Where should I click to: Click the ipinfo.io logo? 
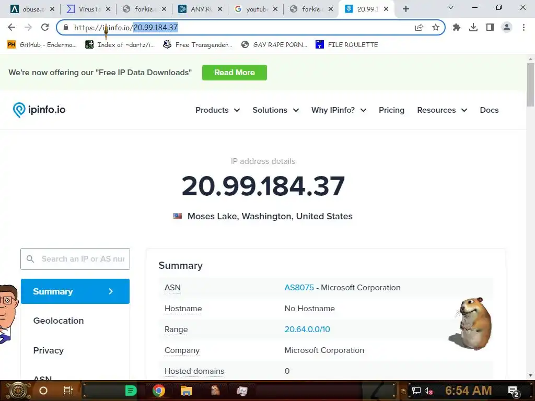[39, 110]
